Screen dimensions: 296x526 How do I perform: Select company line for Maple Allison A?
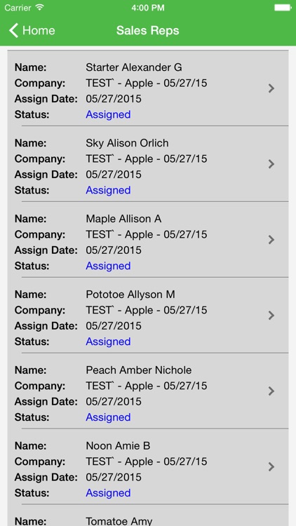click(147, 234)
